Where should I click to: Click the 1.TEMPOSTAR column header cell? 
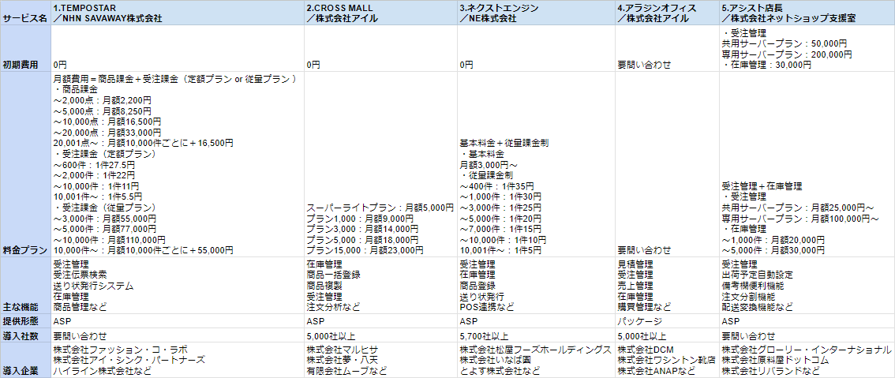pos(178,13)
